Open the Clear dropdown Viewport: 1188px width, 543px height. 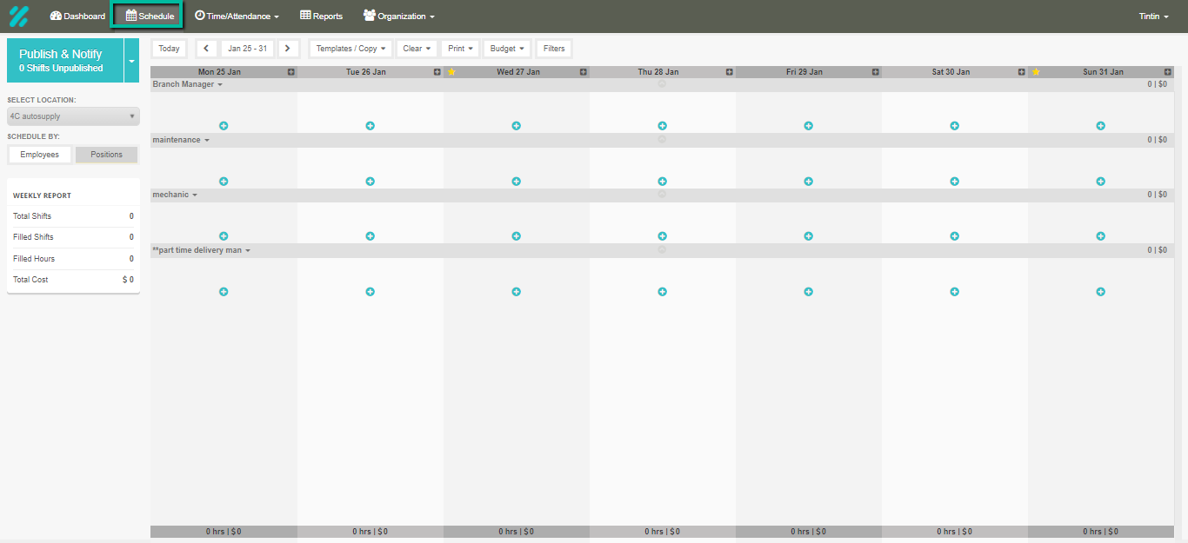pyautogui.click(x=417, y=49)
